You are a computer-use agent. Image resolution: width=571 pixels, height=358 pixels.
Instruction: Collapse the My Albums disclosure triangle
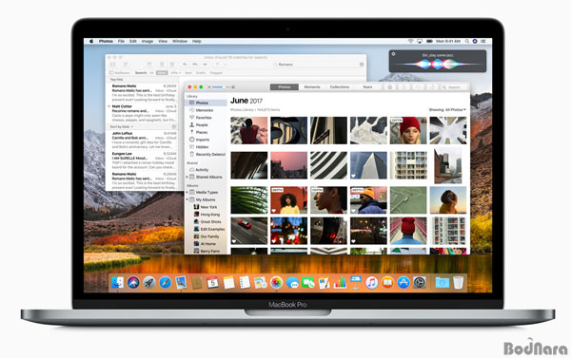point(187,199)
